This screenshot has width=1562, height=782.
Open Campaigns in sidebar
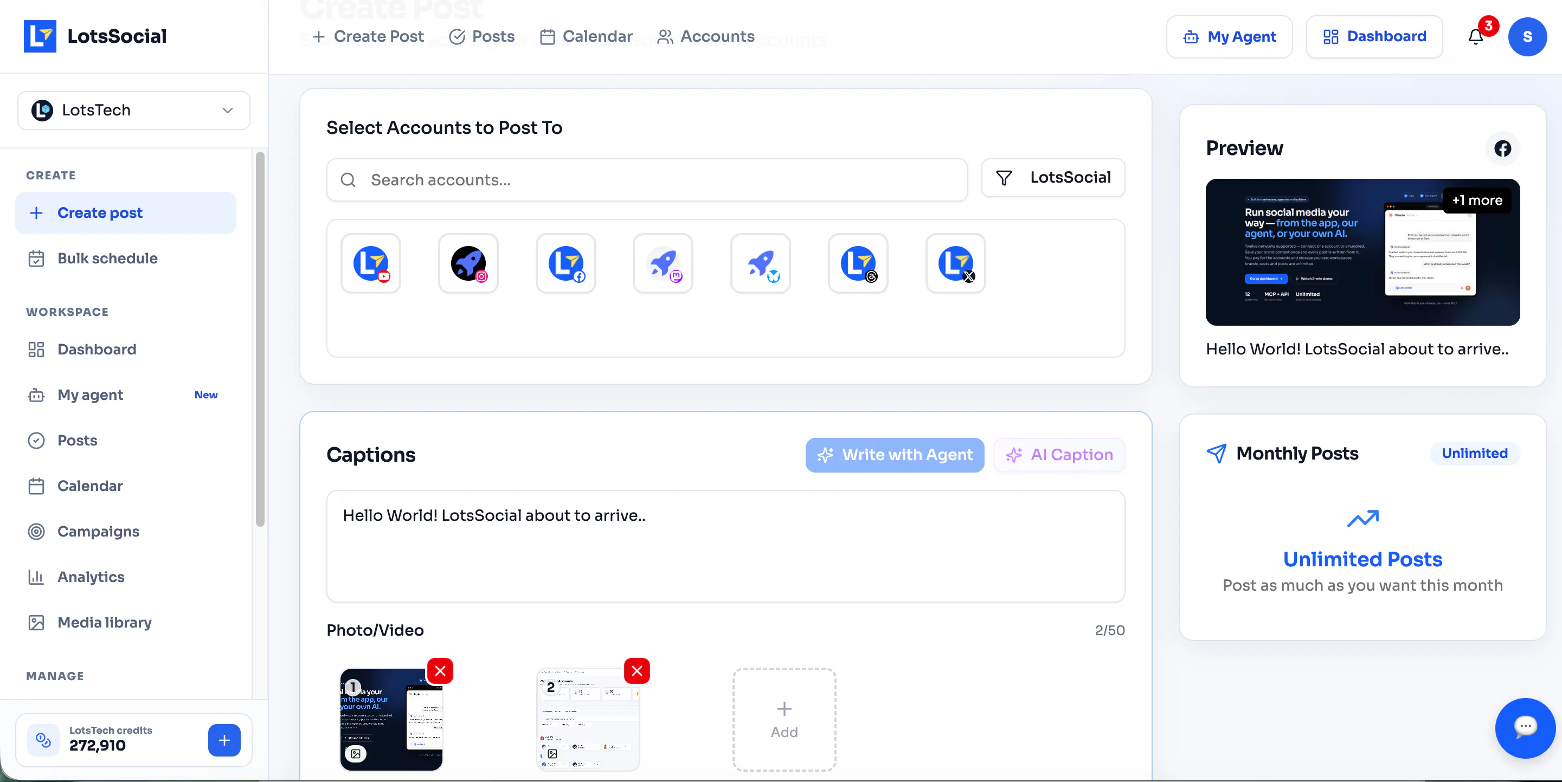(126, 531)
